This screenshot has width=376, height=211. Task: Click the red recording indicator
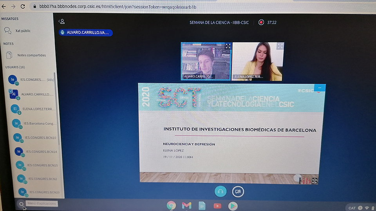tap(261, 22)
